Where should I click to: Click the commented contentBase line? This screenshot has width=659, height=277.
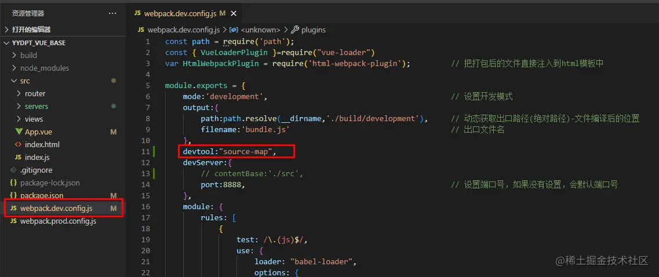(x=252, y=173)
